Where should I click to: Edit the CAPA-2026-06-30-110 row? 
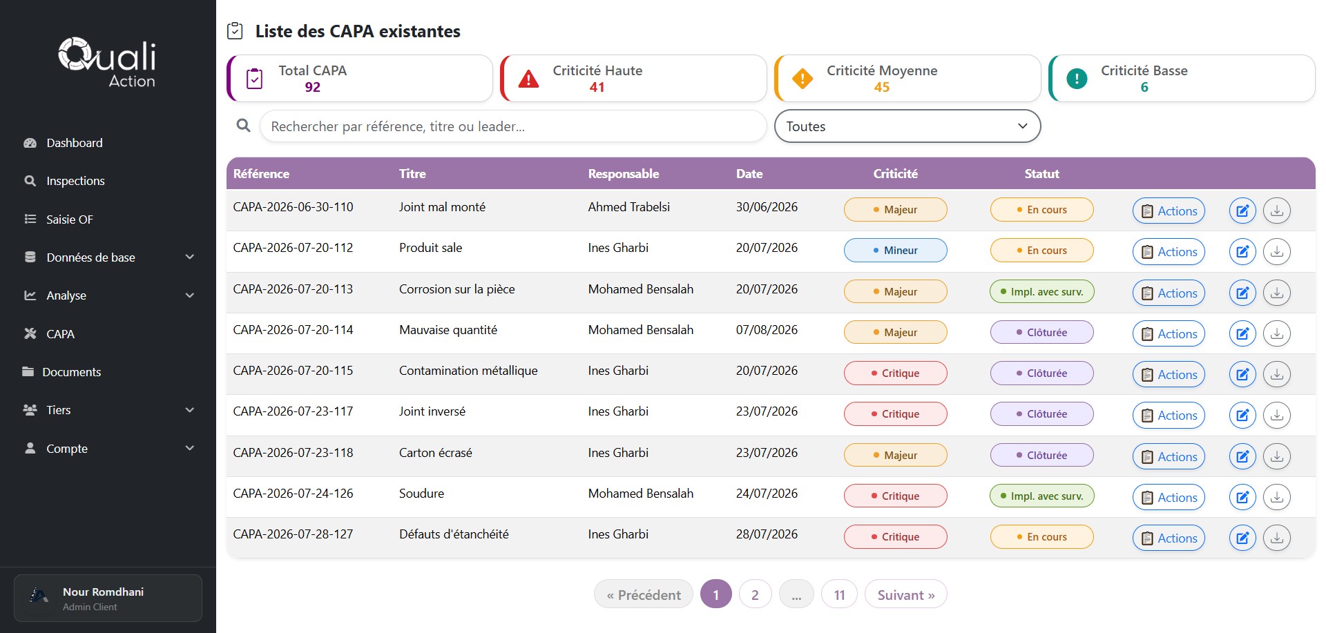[x=1242, y=211]
